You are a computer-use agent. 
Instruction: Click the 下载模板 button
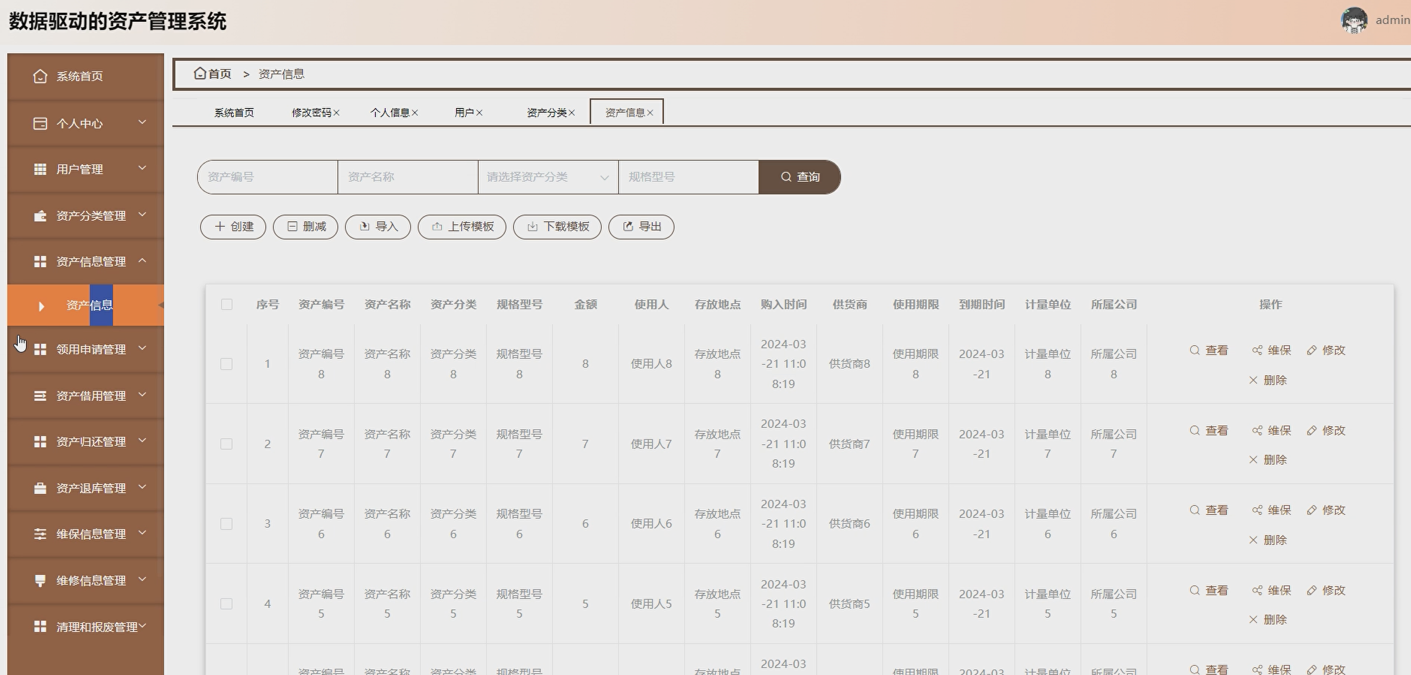[557, 227]
